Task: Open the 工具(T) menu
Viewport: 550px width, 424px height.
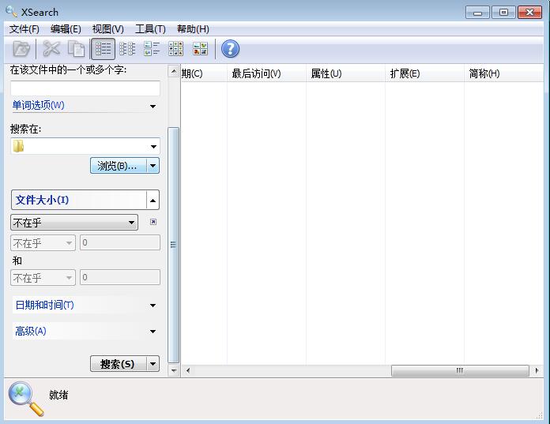Action: tap(150, 29)
